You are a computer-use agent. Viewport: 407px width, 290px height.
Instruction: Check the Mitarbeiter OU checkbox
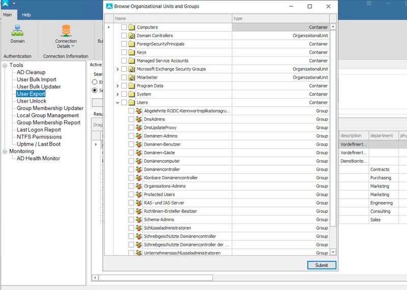pos(124,77)
